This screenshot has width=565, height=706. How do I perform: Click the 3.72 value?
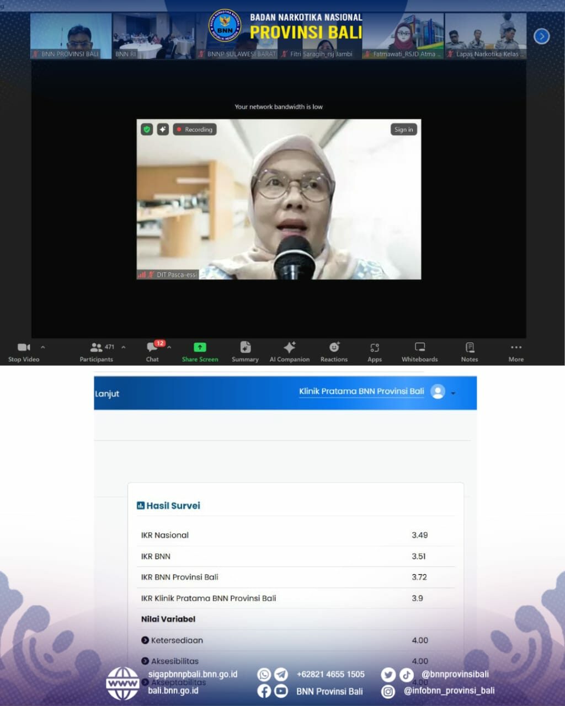click(x=419, y=577)
